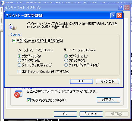Close the プライバシー設定の詳細 dialog
This screenshot has width=132, height=121.
click(119, 16)
